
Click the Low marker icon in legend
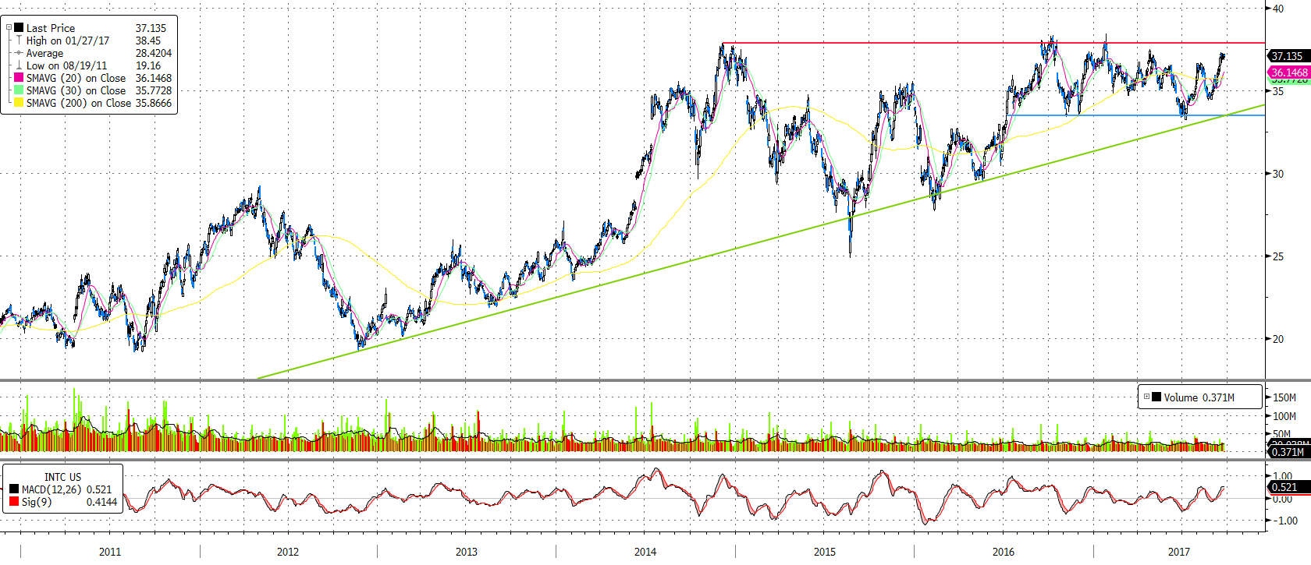tap(19, 65)
